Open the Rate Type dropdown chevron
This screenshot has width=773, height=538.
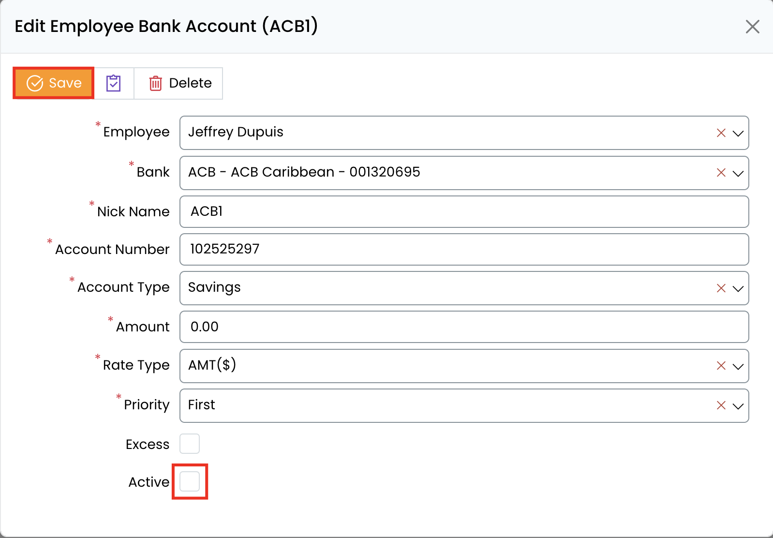point(738,366)
